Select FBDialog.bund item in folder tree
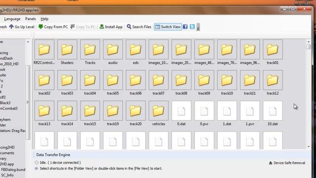 (x=13, y=170)
